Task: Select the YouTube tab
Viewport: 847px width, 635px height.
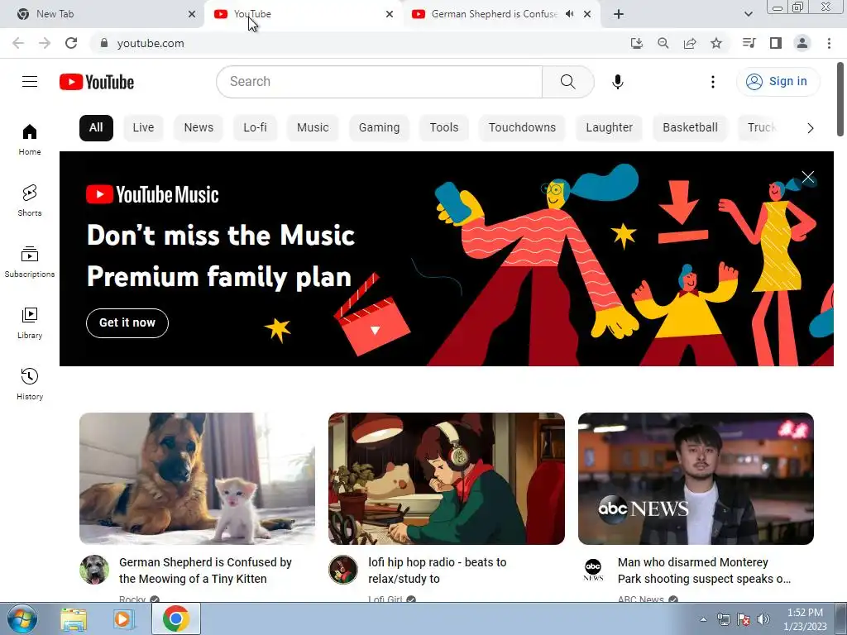Action: (304, 14)
